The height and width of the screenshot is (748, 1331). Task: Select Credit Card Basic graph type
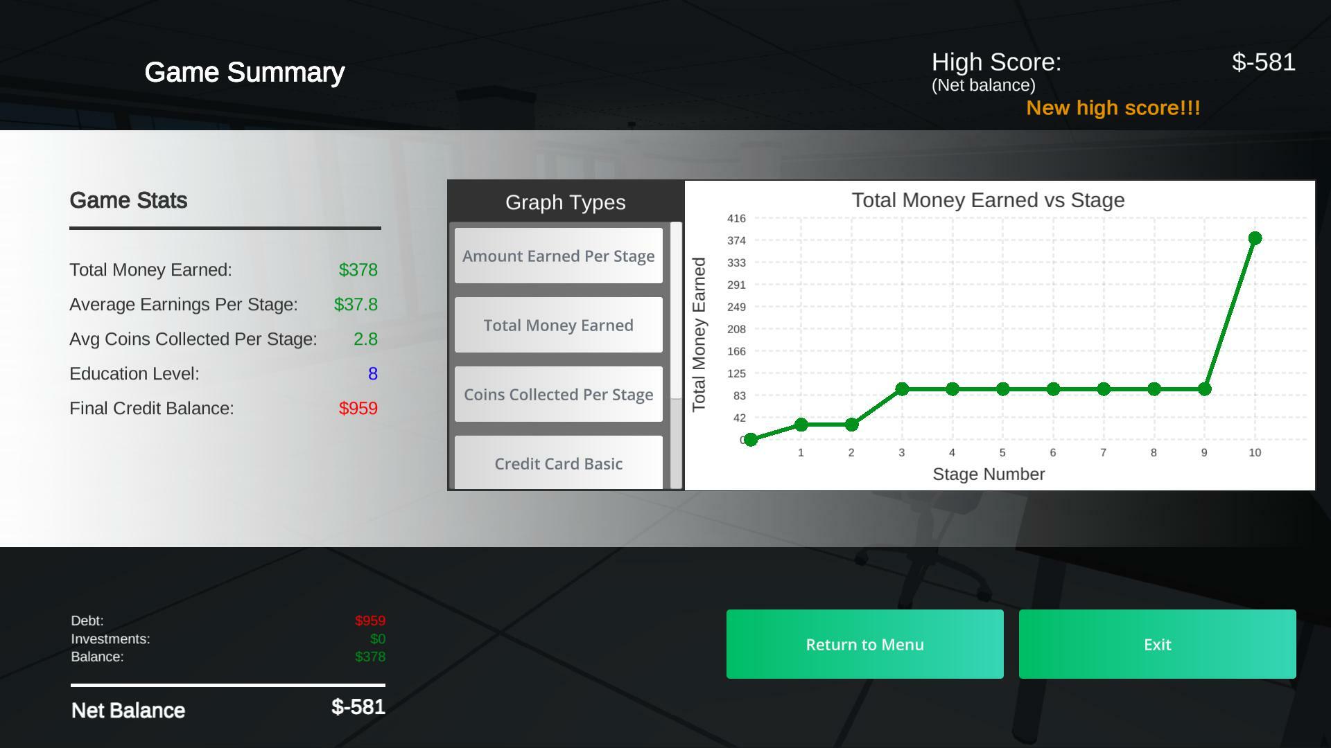(559, 464)
